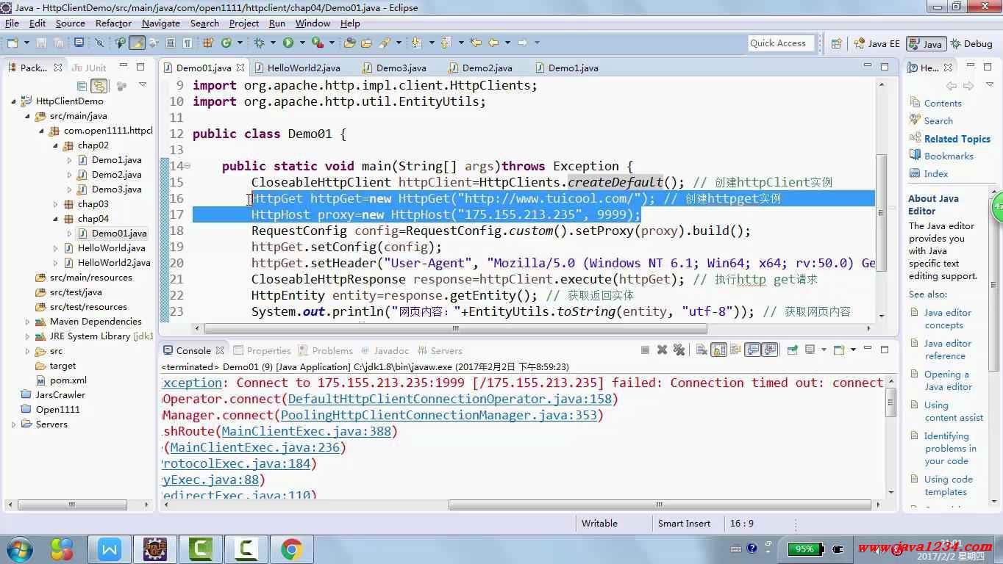This screenshot has height=564, width=1003.
Task: Expand the Servers project node
Action: pos(14,424)
